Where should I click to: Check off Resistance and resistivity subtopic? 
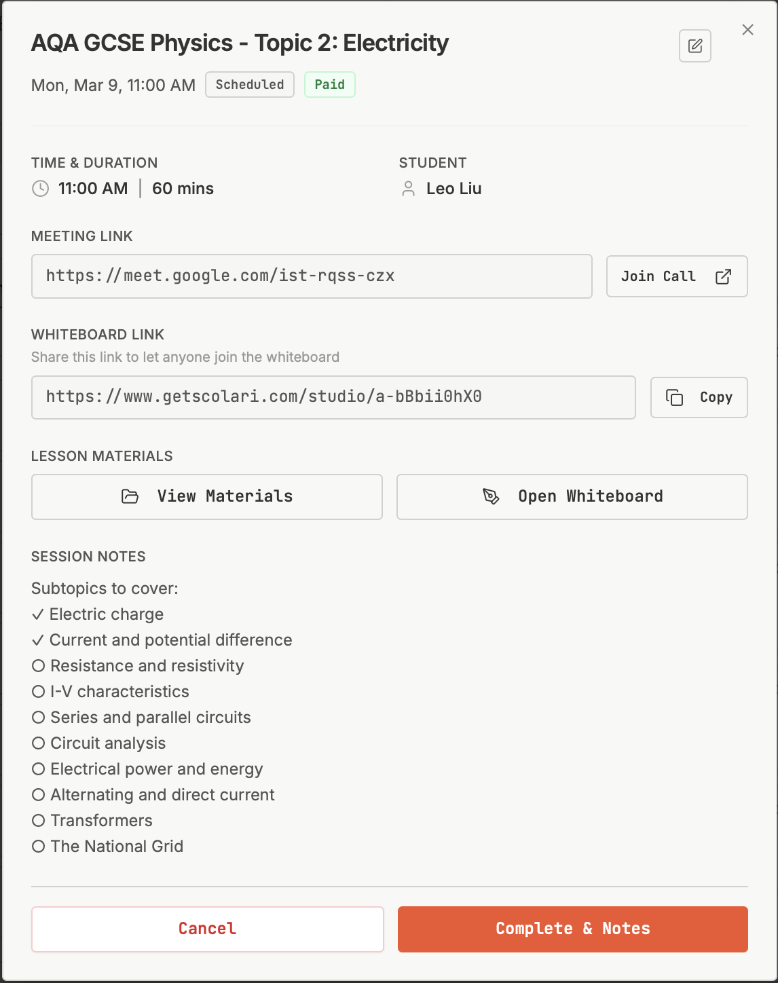(x=39, y=666)
